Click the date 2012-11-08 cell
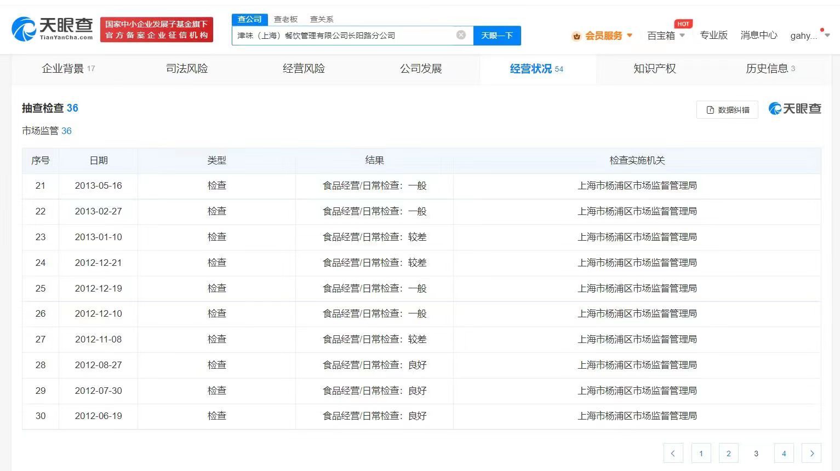 pyautogui.click(x=99, y=339)
